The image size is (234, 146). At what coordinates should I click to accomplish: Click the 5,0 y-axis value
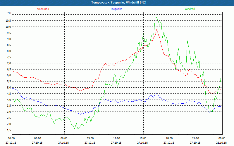pos(9,88)
